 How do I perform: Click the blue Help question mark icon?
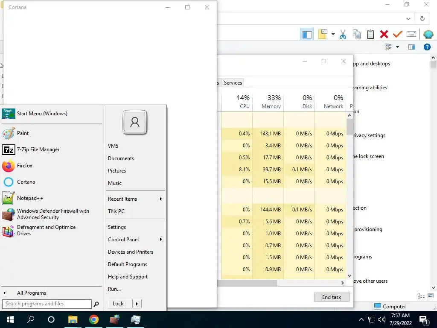pyautogui.click(x=427, y=47)
